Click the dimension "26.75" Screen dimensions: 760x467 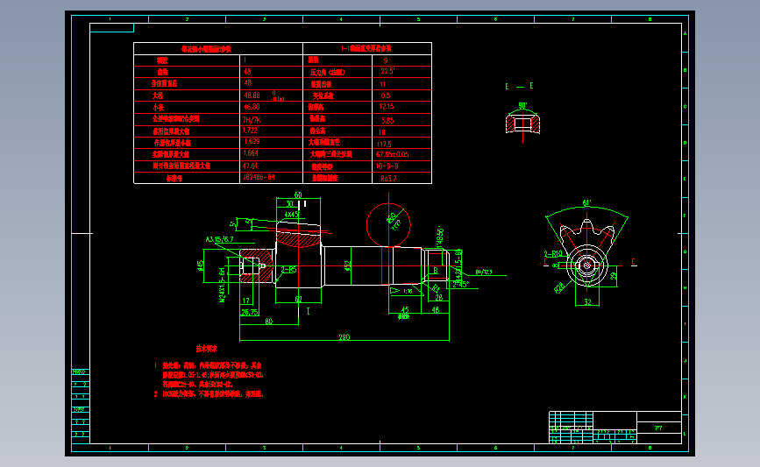(x=249, y=313)
